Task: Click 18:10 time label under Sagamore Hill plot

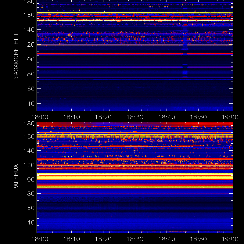Action: [72, 117]
